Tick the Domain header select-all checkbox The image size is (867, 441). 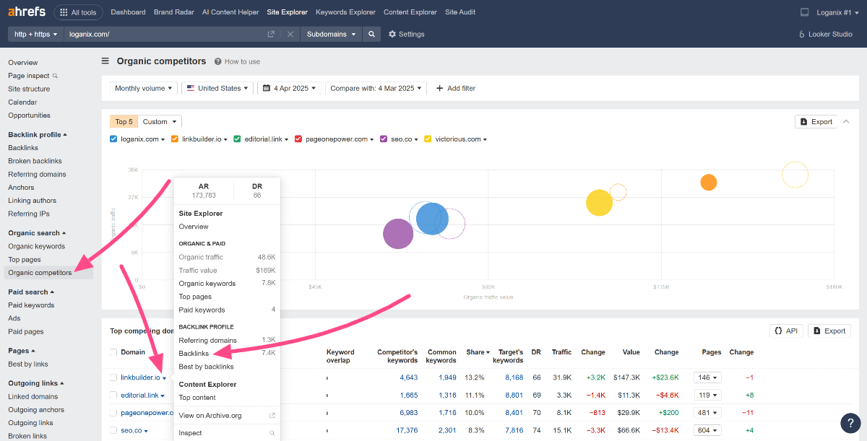[113, 352]
